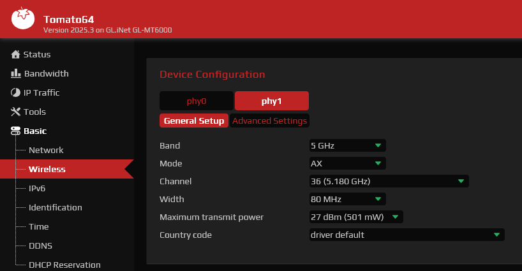Click the IP Traffic pie icon
This screenshot has width=522, height=271.
15,92
